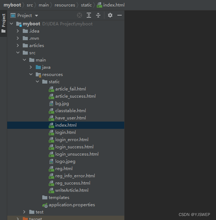216x220 pixels.
Task: Click the 'article_success.html' file name
Action: click(x=75, y=96)
